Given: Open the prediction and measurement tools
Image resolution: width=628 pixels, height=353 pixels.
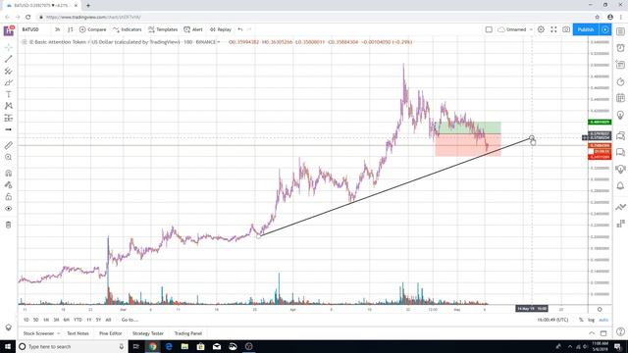Looking at the screenshot, I should tap(9, 118).
